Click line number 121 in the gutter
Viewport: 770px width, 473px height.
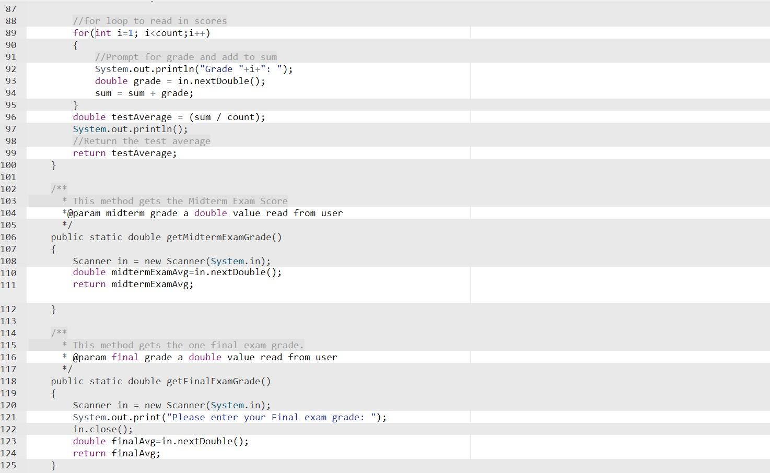point(8,417)
